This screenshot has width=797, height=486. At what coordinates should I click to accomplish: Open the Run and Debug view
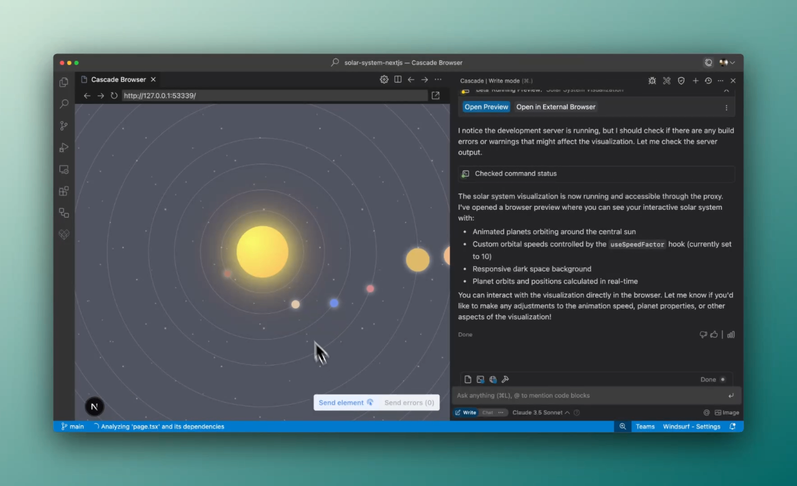click(x=64, y=148)
